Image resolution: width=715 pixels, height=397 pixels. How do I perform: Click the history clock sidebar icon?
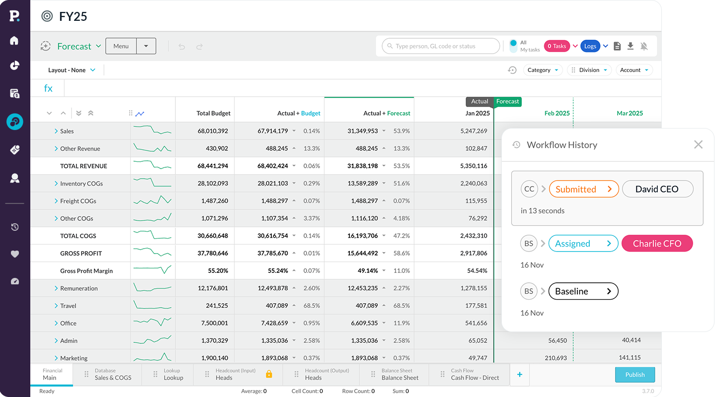(14, 227)
